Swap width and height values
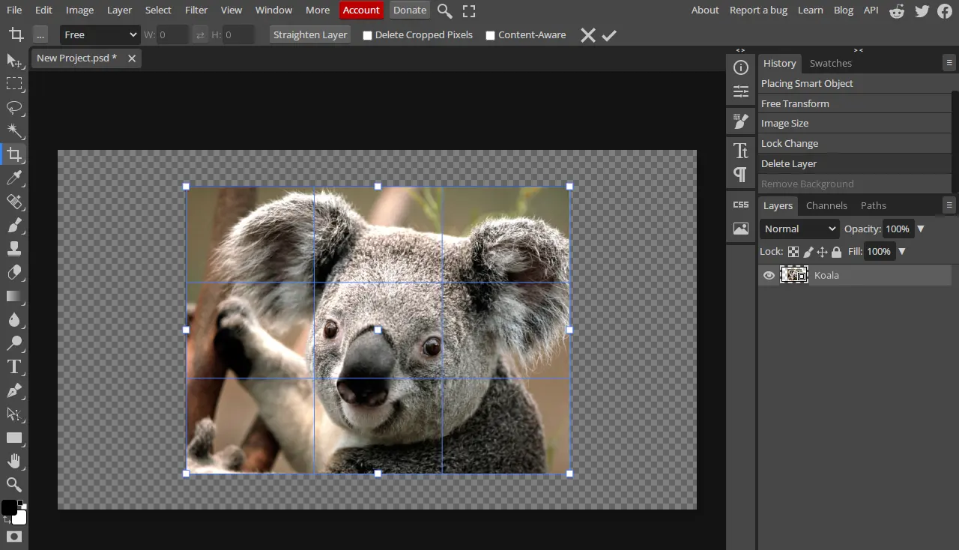 [x=199, y=35]
